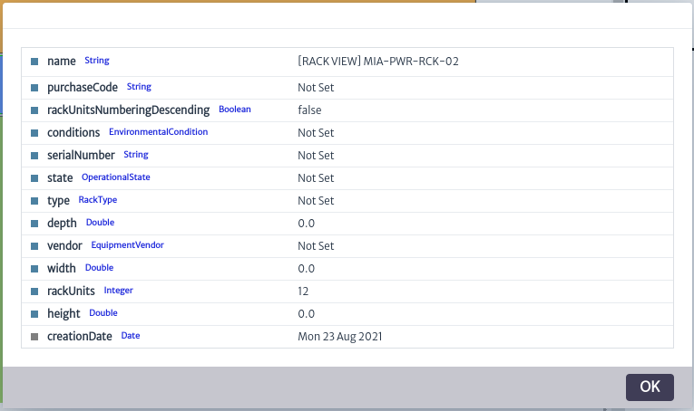Click the OK button

(x=650, y=387)
